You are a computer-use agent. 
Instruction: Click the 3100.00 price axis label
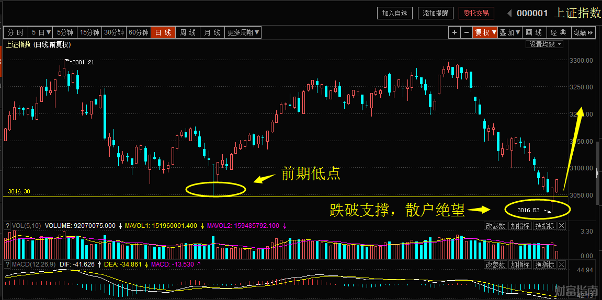click(581, 168)
